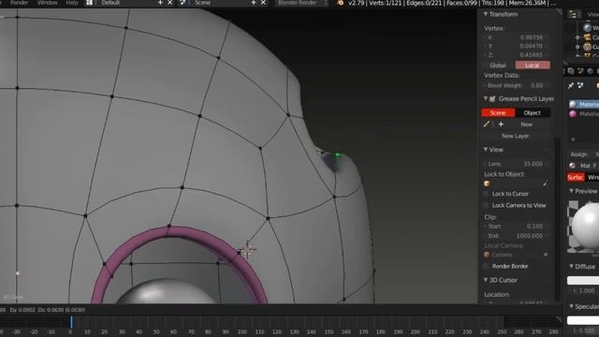Collapse the View panel

coord(486,150)
